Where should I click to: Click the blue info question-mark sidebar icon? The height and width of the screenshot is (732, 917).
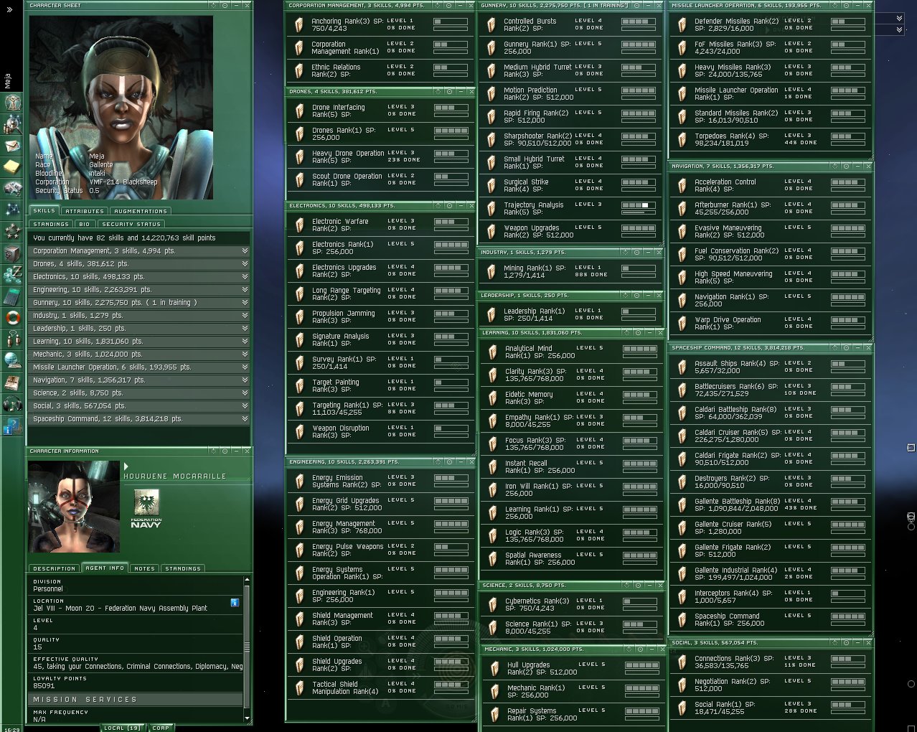coord(12,427)
